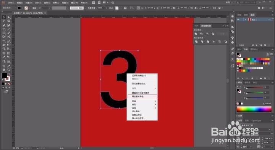275x150 pixels.
Task: Expand 图层 1 layer disclosure arrow
Action: click(246, 19)
